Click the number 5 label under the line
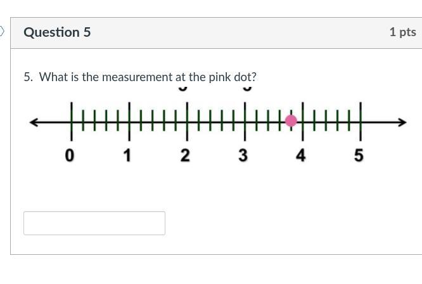Viewport: 422px width, 284px height. click(x=359, y=155)
